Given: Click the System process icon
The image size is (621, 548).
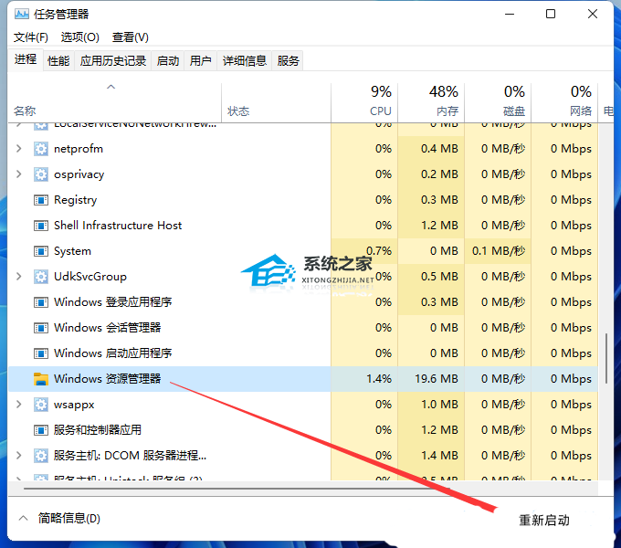Looking at the screenshot, I should point(41,251).
